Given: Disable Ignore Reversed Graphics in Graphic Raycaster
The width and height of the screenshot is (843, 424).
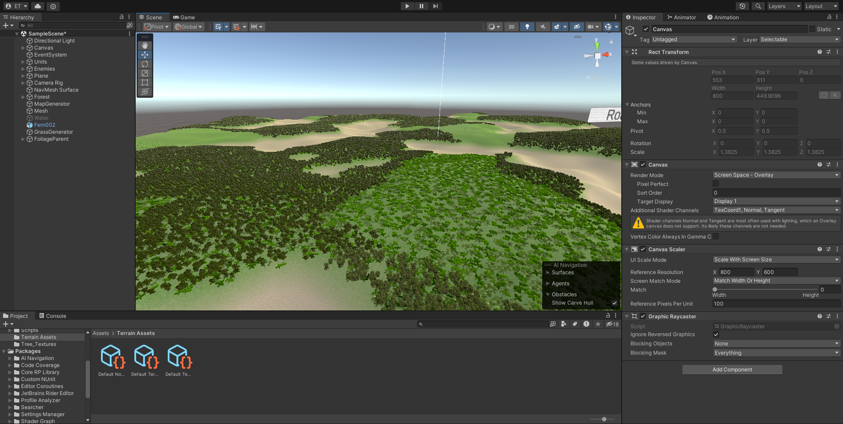Looking at the screenshot, I should click(716, 334).
